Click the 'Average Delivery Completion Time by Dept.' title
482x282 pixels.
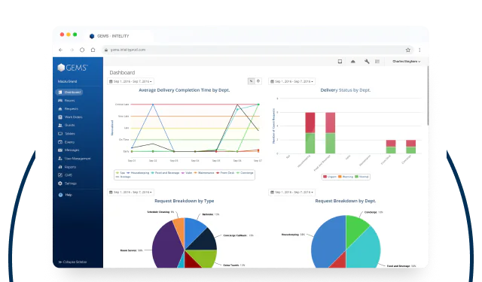pos(184,90)
